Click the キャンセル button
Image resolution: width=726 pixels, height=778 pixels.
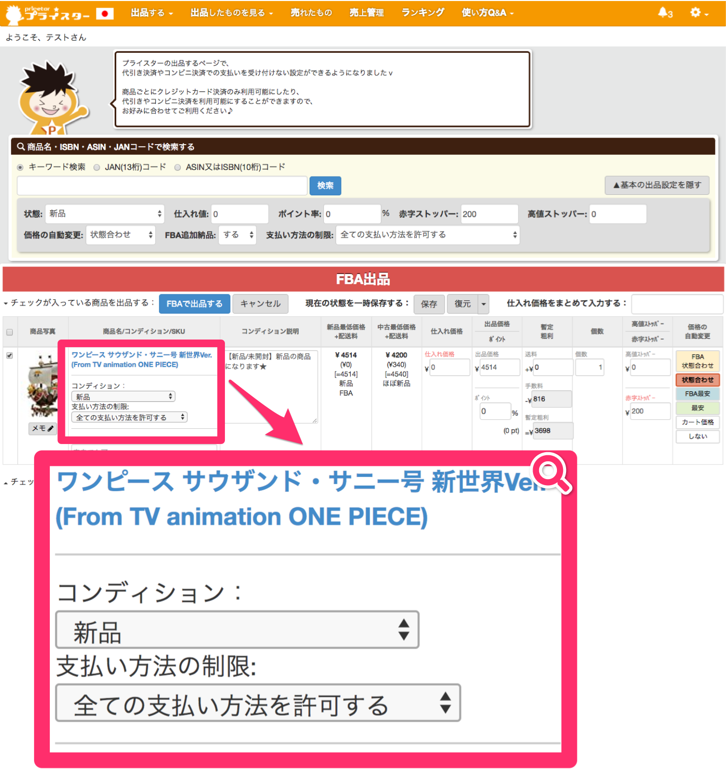(x=260, y=304)
